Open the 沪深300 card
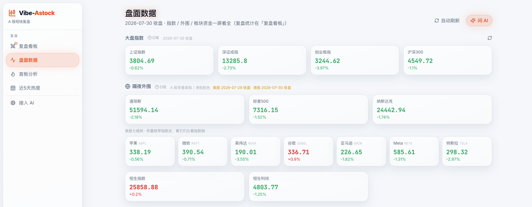 pos(448,60)
